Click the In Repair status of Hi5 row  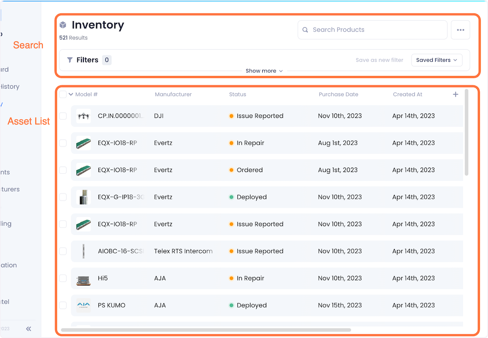(x=246, y=278)
